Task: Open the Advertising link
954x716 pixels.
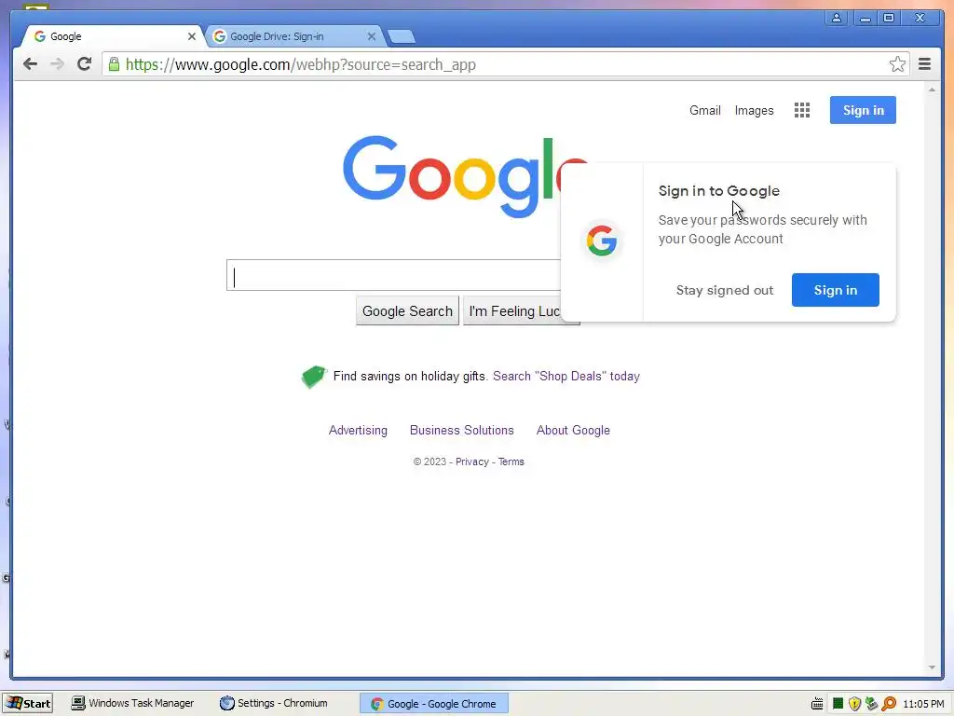Action: [x=358, y=430]
